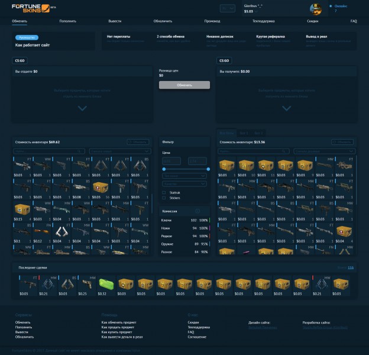Image resolution: width=369 pixels, height=355 pixels.
Task: Click the CS:GO tab above Вы отдаете
Action: pyautogui.click(x=20, y=61)
